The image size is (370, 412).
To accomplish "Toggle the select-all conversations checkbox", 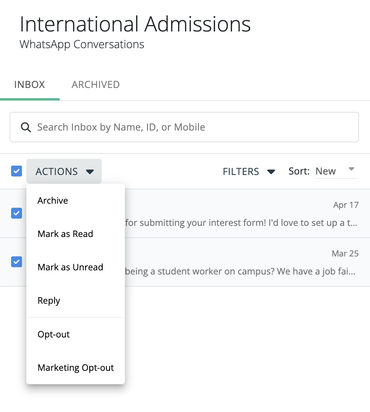I will coord(16,171).
